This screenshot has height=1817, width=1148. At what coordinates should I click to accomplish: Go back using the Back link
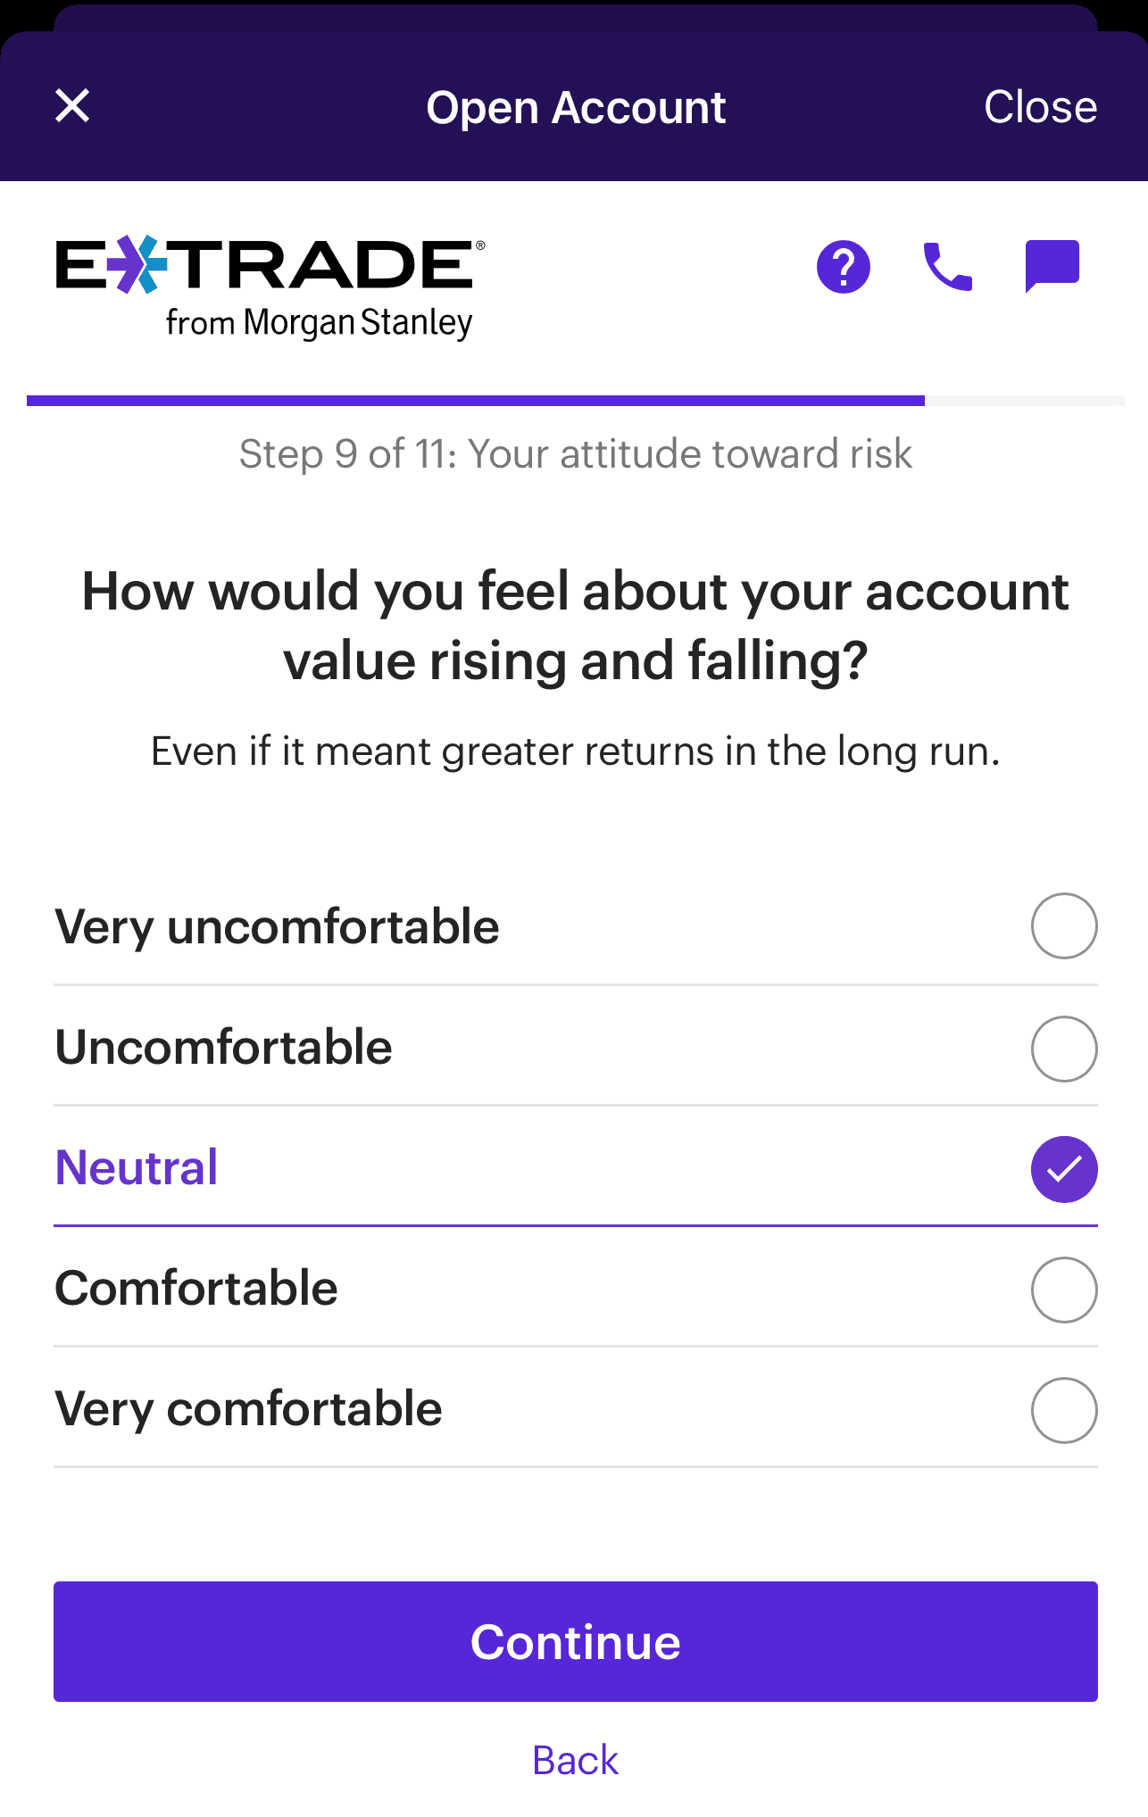[x=575, y=1759]
